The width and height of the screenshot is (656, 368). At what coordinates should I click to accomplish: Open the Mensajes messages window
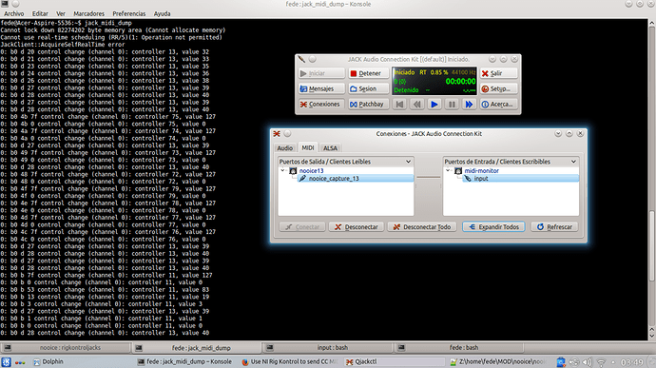click(321, 88)
